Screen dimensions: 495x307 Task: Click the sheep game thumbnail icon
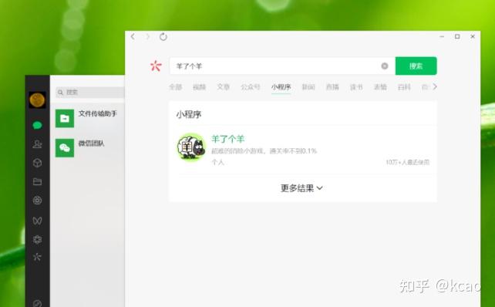point(191,147)
